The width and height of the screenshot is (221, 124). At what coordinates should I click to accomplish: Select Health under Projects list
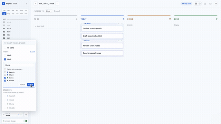[5, 108]
